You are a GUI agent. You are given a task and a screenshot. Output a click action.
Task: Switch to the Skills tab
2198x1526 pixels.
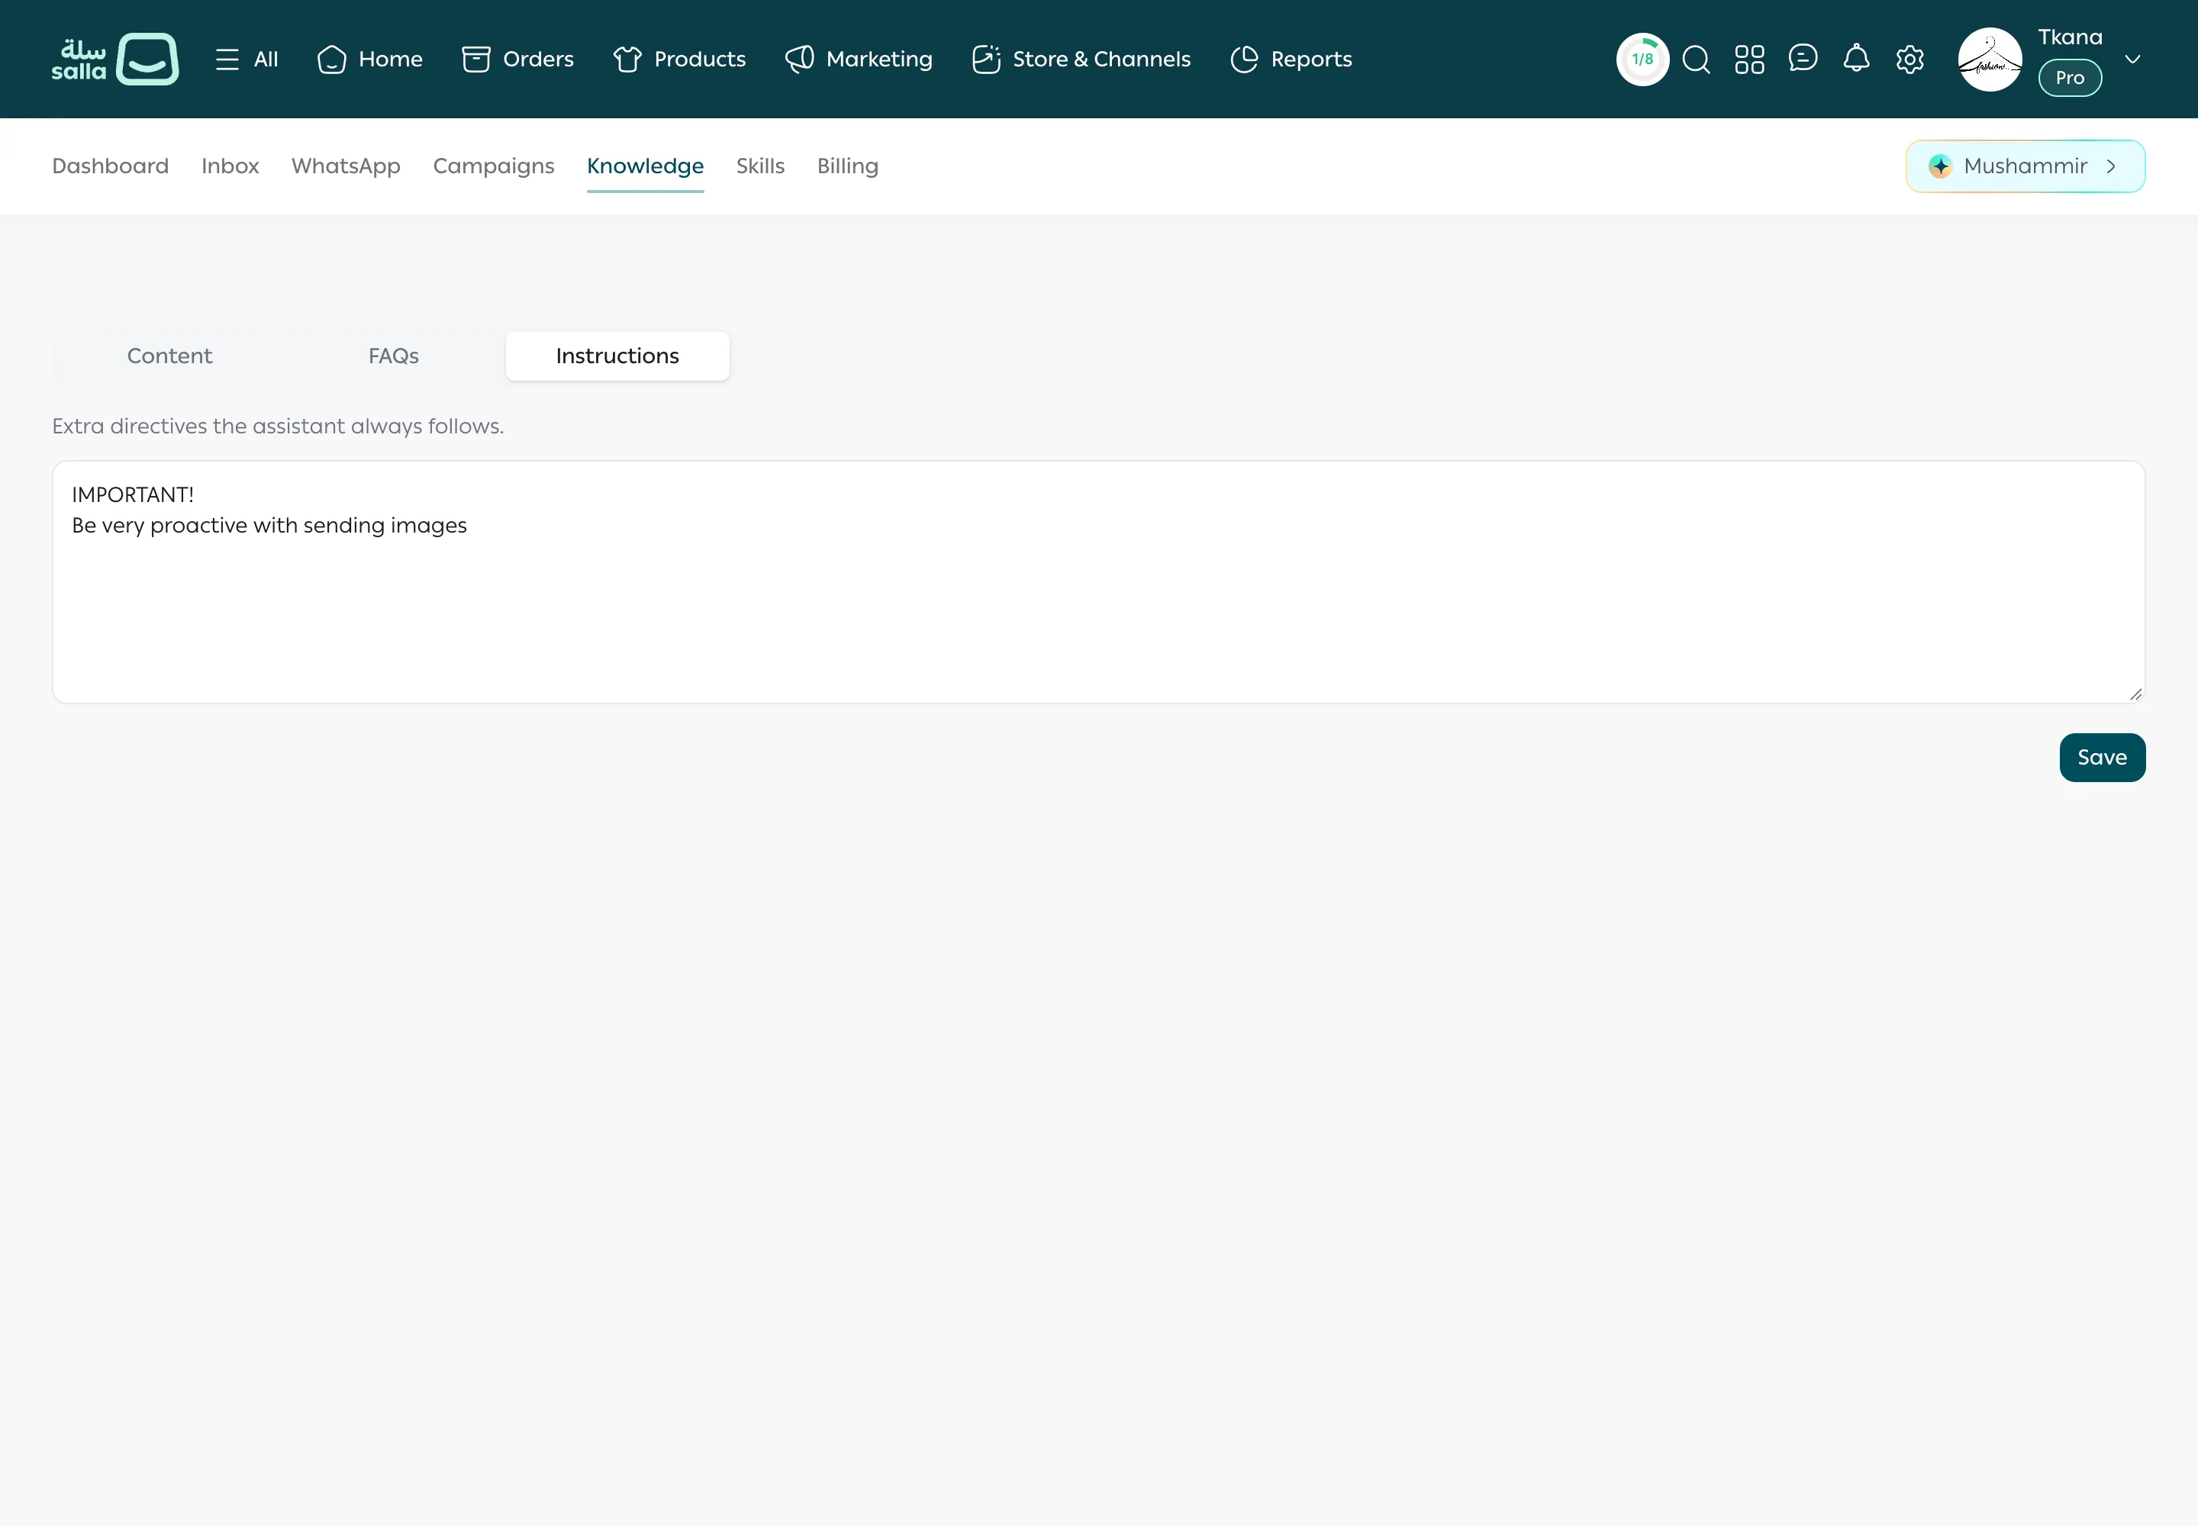pyautogui.click(x=759, y=166)
